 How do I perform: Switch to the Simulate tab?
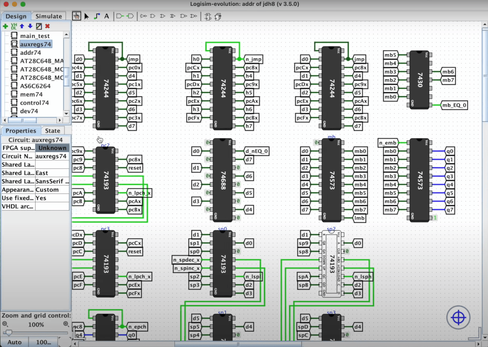click(x=48, y=16)
